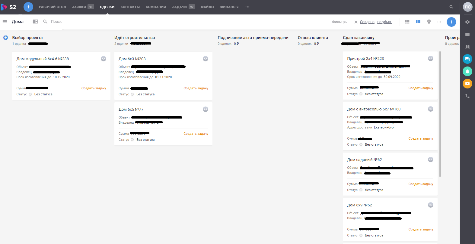Open chat messages icon in right sidebar
This screenshot has width=475, height=244.
coord(467,59)
